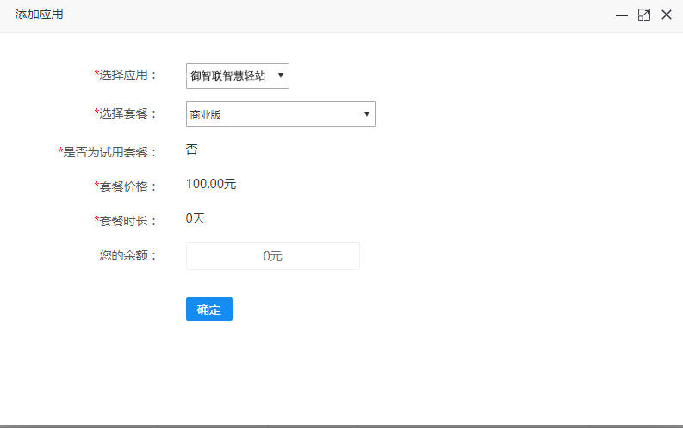The height and width of the screenshot is (428, 683).
Task: Click the arrow on 选择套餐 dropdown
Action: coord(366,114)
